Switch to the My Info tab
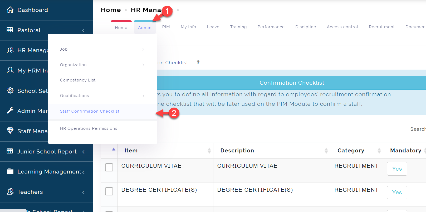The height and width of the screenshot is (212, 426). (x=188, y=27)
